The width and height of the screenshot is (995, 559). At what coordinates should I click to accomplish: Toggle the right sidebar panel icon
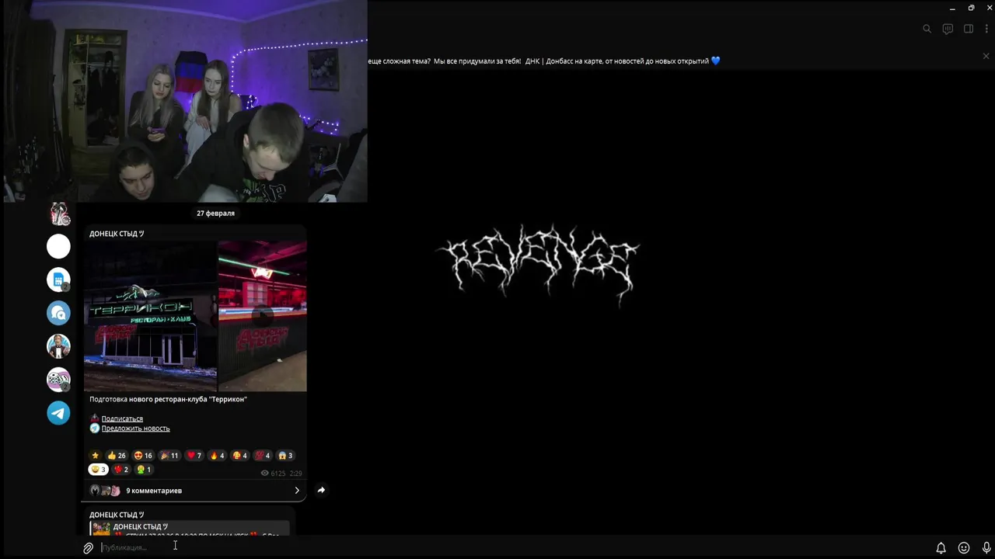tap(969, 29)
